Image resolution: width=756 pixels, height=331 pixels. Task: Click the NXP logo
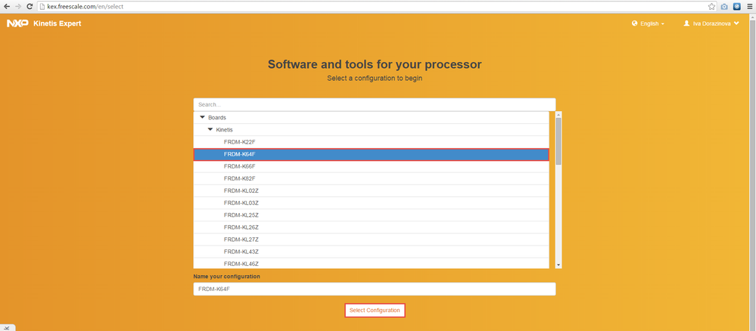pos(18,23)
